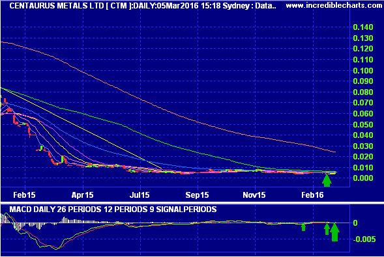Viewport: 384px width, 257px height.
Task: Click the middle green arrow on MACD panel
Action: click(327, 229)
